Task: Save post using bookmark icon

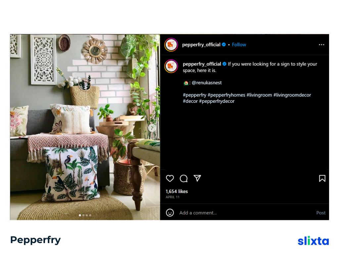Action: pyautogui.click(x=322, y=178)
